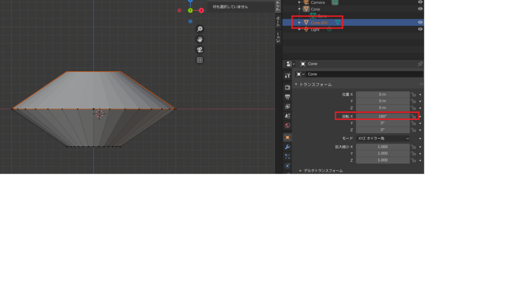Click the 回転 X 180° rotation field
This screenshot has height=293, width=521.
point(383,116)
